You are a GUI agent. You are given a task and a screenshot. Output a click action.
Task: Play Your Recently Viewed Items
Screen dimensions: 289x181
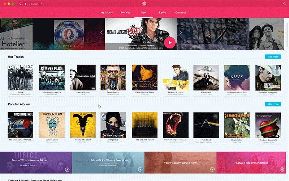212,169
